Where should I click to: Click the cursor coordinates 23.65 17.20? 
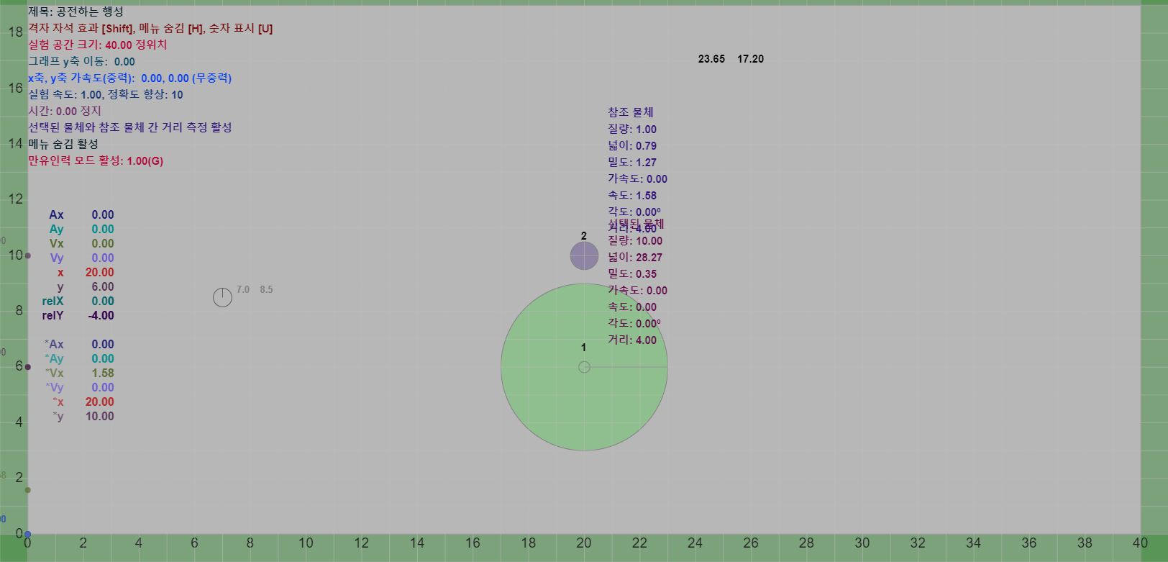coord(731,59)
